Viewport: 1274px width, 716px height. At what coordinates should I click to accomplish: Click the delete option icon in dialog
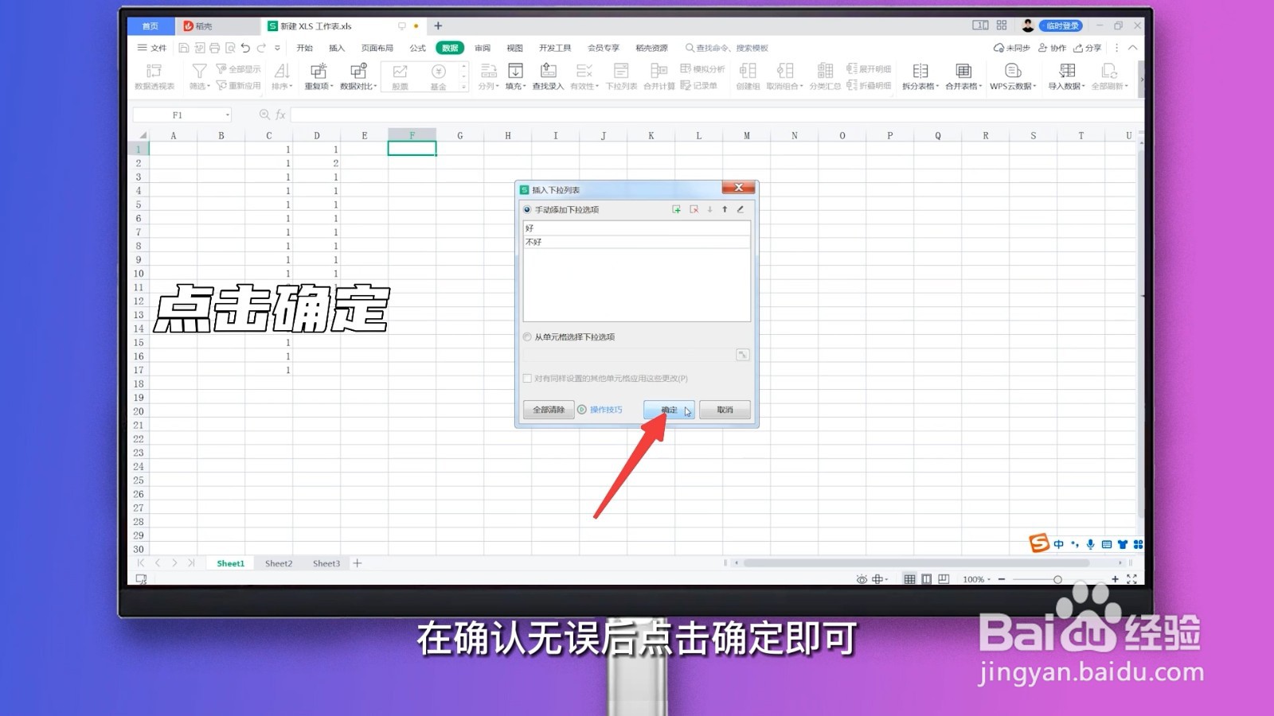[694, 209]
